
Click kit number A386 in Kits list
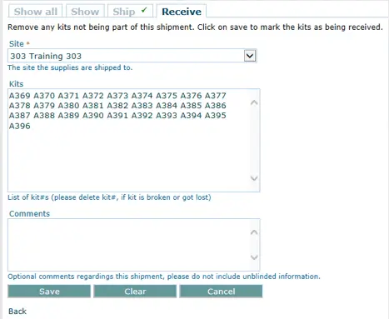tap(216, 106)
